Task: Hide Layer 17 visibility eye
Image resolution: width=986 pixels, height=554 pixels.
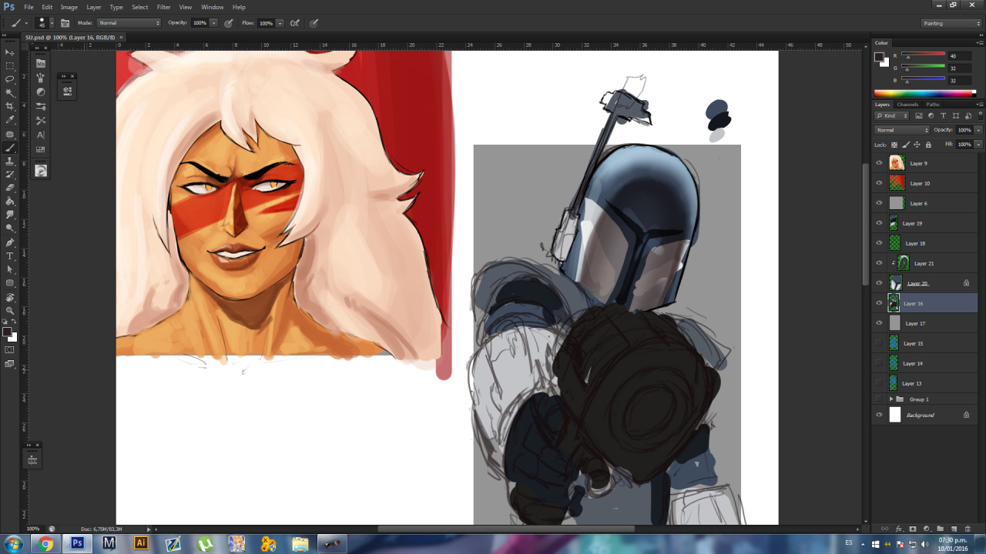Action: pos(880,323)
